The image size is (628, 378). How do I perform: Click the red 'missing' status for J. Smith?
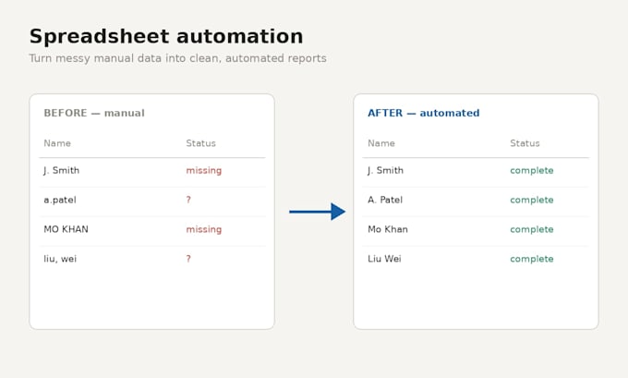click(x=204, y=171)
